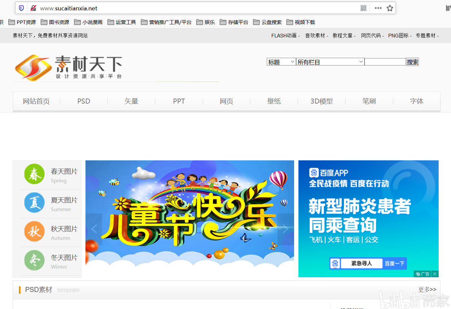Click 百度一下 button in the ad
Screen dimensions: 451x309
click(x=395, y=264)
